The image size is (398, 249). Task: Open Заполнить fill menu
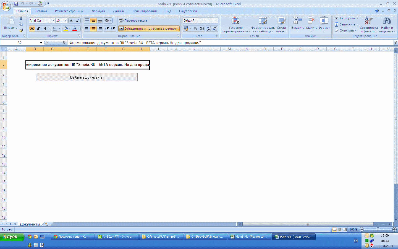pyautogui.click(x=346, y=24)
